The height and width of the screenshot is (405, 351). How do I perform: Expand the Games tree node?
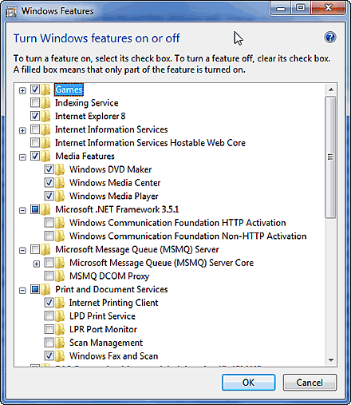click(22, 91)
